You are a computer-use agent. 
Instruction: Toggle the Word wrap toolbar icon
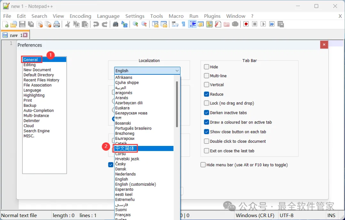(175, 24)
